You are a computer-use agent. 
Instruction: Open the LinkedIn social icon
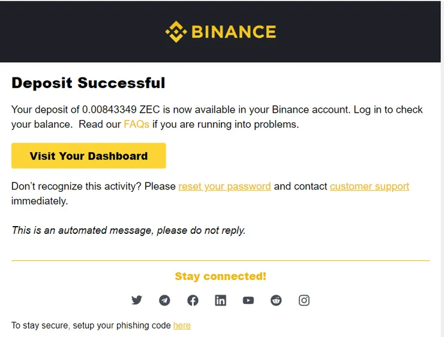click(x=220, y=300)
